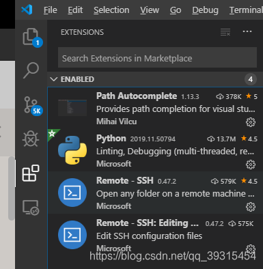Image resolution: width=263 pixels, height=269 pixels.
Task: Click the Path Autocomplete 5 star rating
Action: point(251,96)
